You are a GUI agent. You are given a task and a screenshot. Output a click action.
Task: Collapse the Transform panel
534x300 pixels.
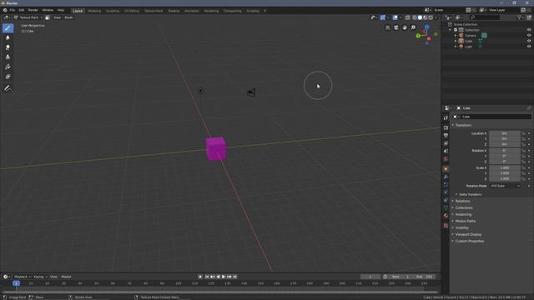(x=463, y=125)
